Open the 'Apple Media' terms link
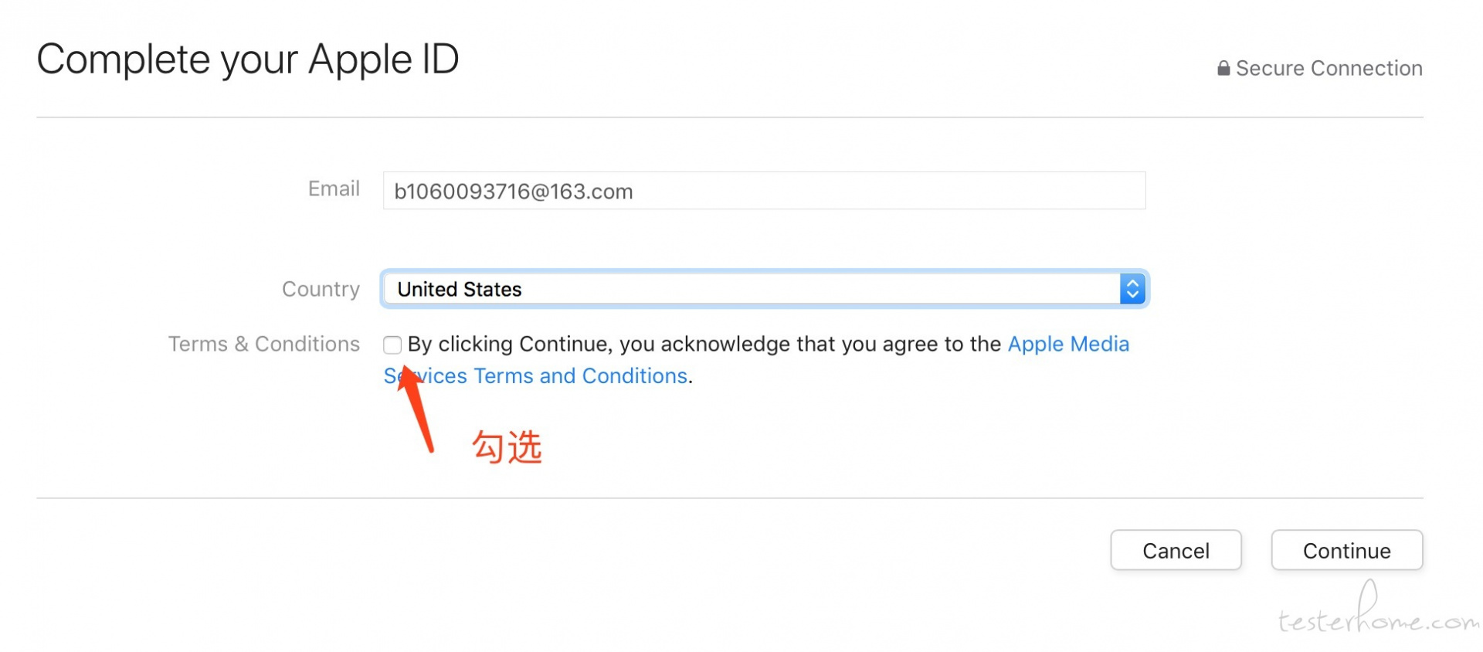Screen dimensions: 1483x652 1068,345
